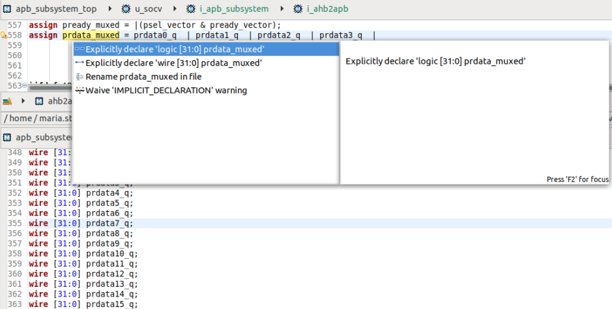Click the /home/maria.st path field
This screenshot has height=309, width=612.
pyautogui.click(x=37, y=118)
